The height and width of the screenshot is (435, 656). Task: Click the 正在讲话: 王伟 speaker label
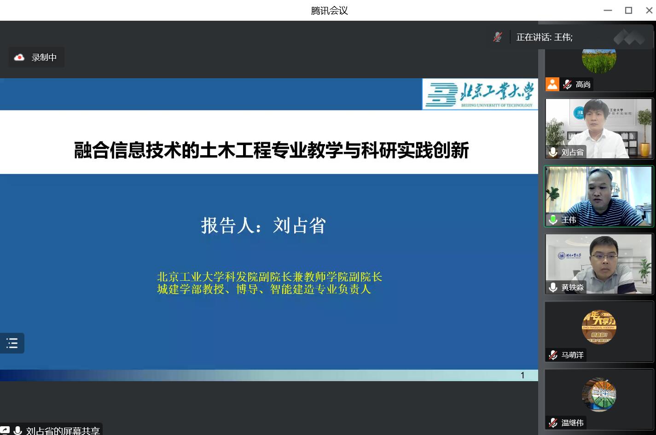tap(545, 37)
